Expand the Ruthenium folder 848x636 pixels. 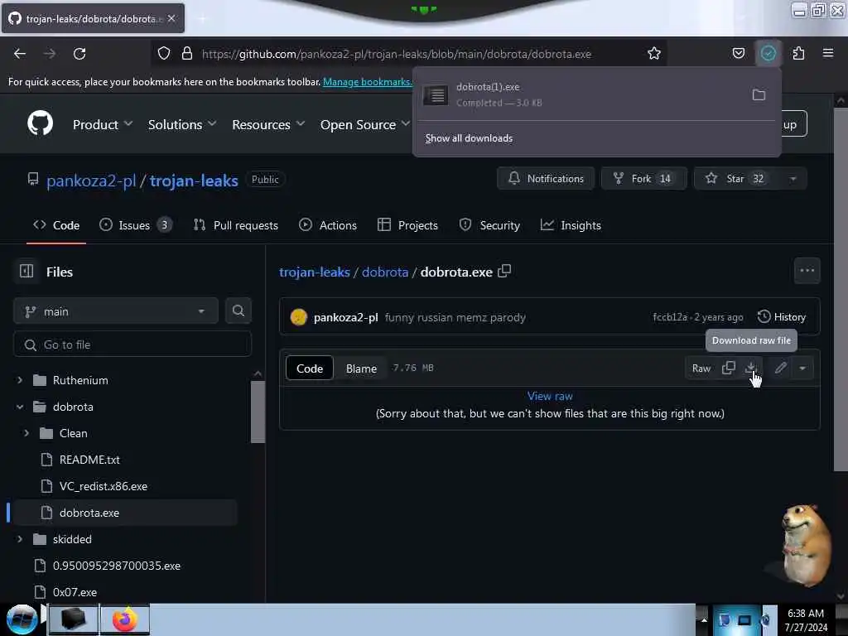coord(20,380)
